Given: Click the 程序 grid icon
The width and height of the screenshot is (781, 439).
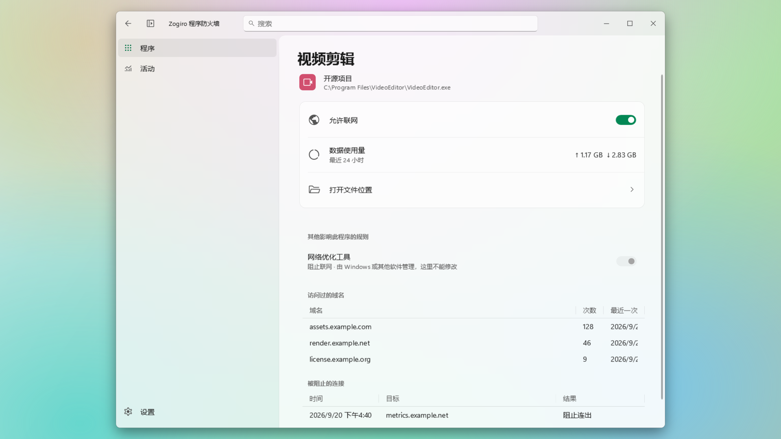Looking at the screenshot, I should coord(128,48).
